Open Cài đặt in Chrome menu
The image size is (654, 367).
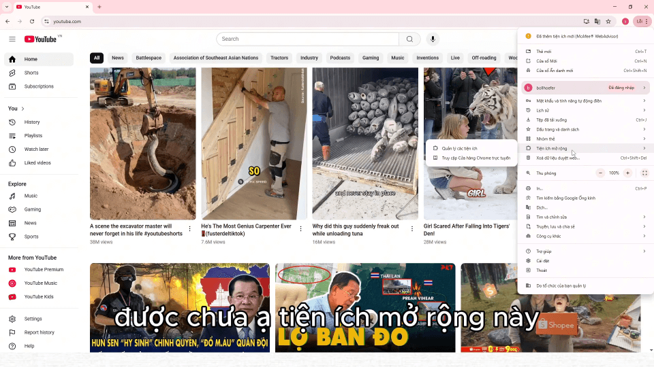coord(586,261)
